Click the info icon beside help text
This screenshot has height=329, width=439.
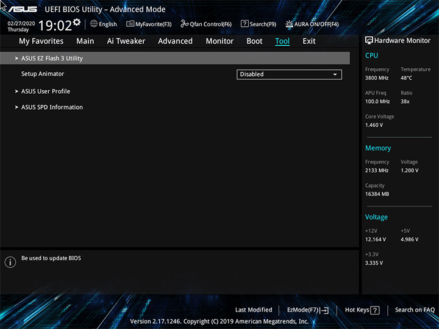point(10,262)
